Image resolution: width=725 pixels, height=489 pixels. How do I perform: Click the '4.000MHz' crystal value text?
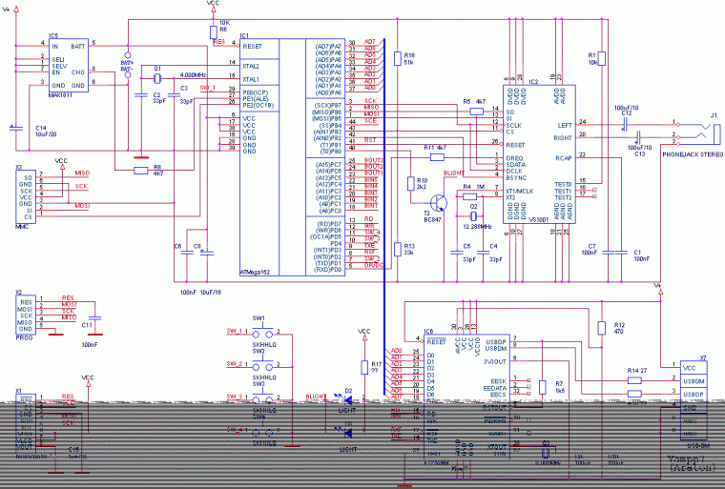pos(193,75)
